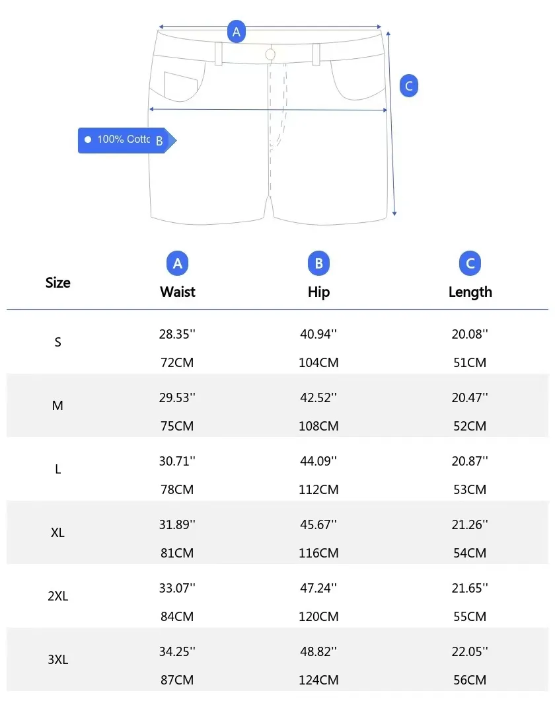Click the A badge above Waist
This screenshot has height=705, width=555.
click(x=177, y=263)
